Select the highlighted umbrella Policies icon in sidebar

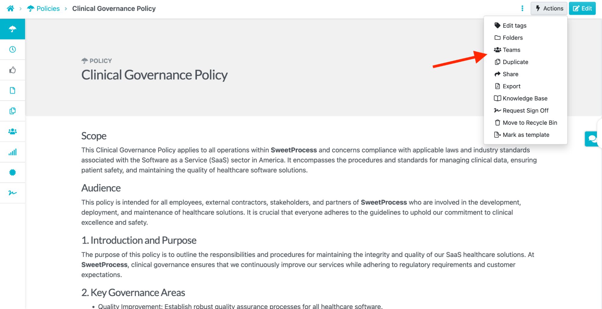[x=12, y=29]
